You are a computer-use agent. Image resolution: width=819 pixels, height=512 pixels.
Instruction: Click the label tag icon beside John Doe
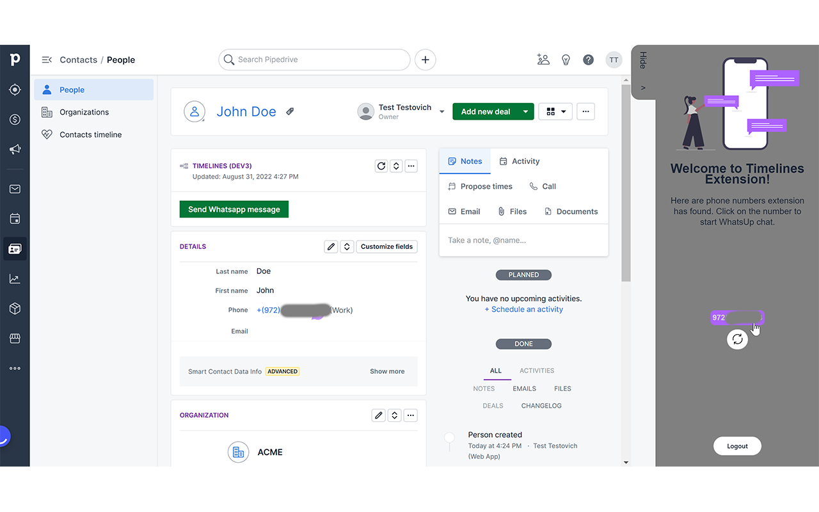click(x=290, y=111)
